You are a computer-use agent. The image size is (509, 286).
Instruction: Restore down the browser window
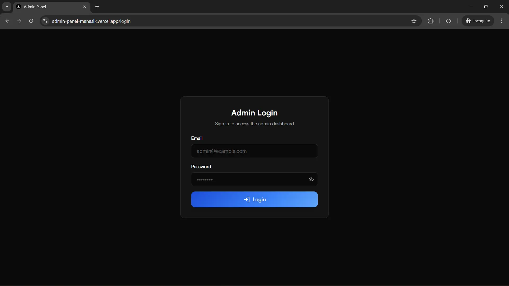coord(486,7)
